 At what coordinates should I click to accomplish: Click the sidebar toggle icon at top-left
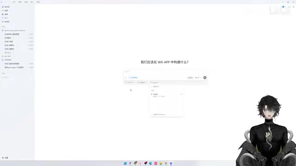(x=2, y=2)
